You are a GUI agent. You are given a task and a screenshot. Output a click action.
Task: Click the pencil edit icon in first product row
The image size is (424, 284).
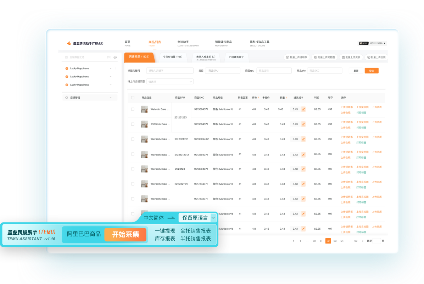coord(303,109)
